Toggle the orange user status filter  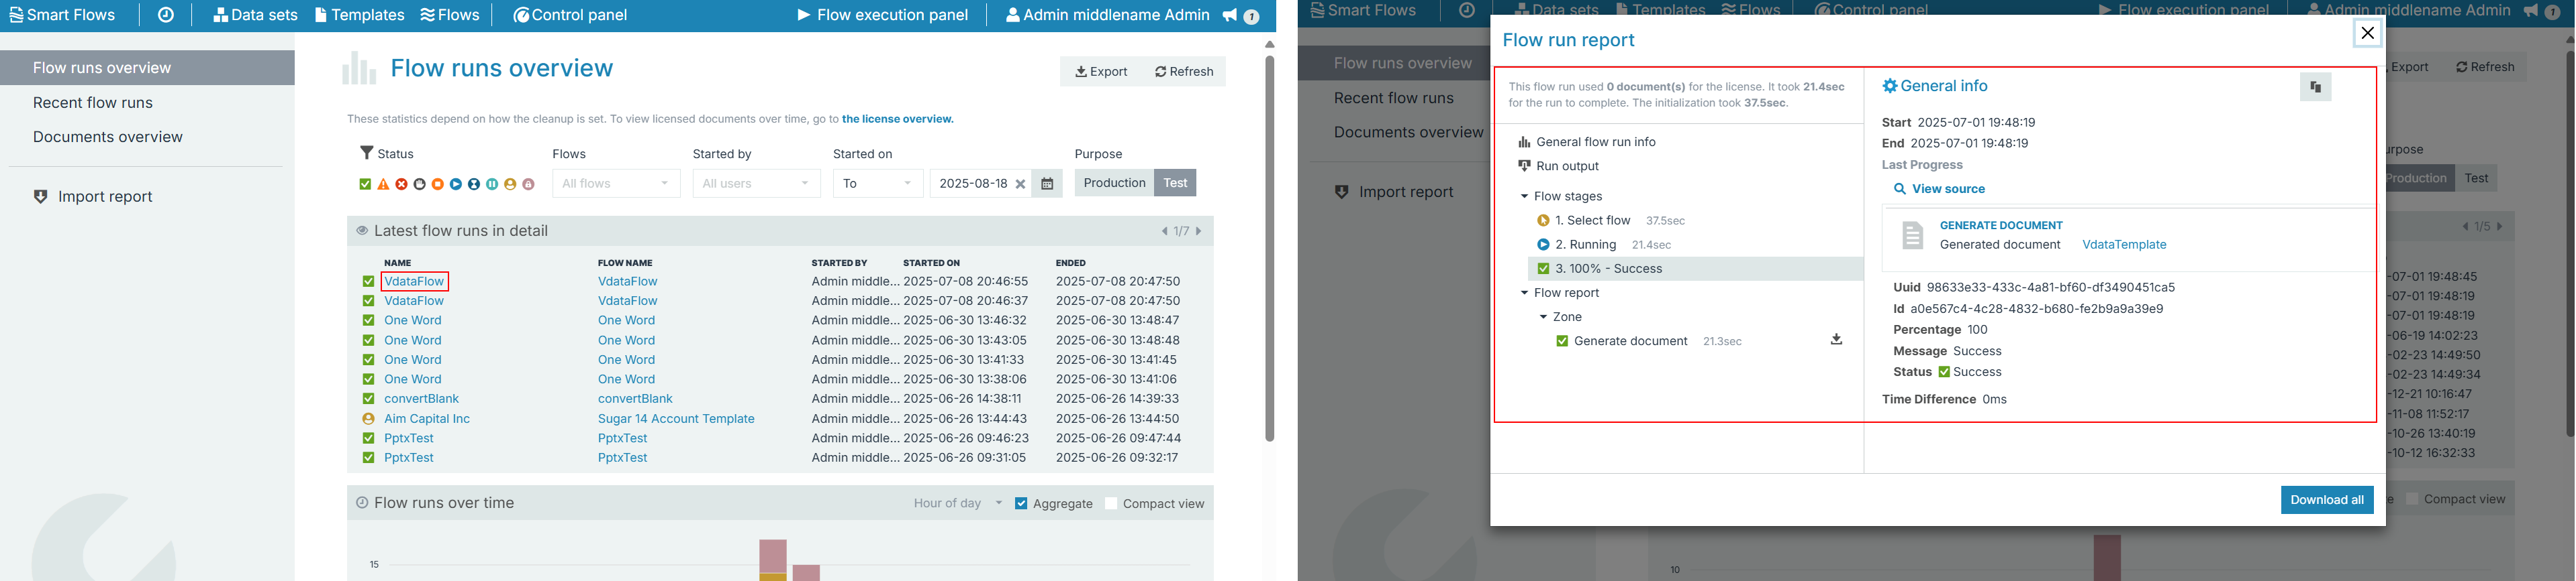click(x=510, y=184)
